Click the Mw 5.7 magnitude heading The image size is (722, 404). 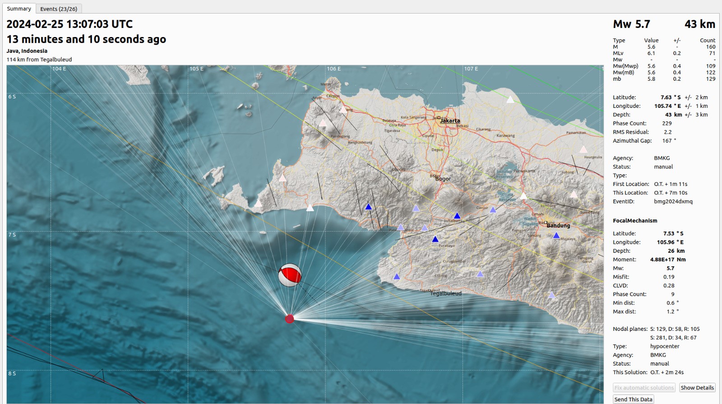[x=631, y=24]
